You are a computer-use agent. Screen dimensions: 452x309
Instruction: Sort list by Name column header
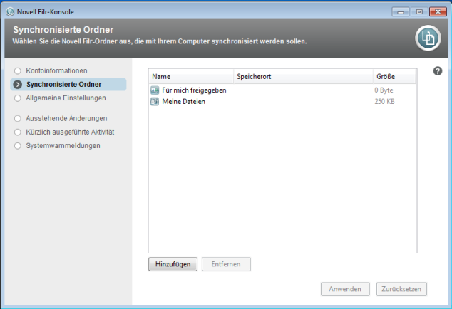point(191,77)
